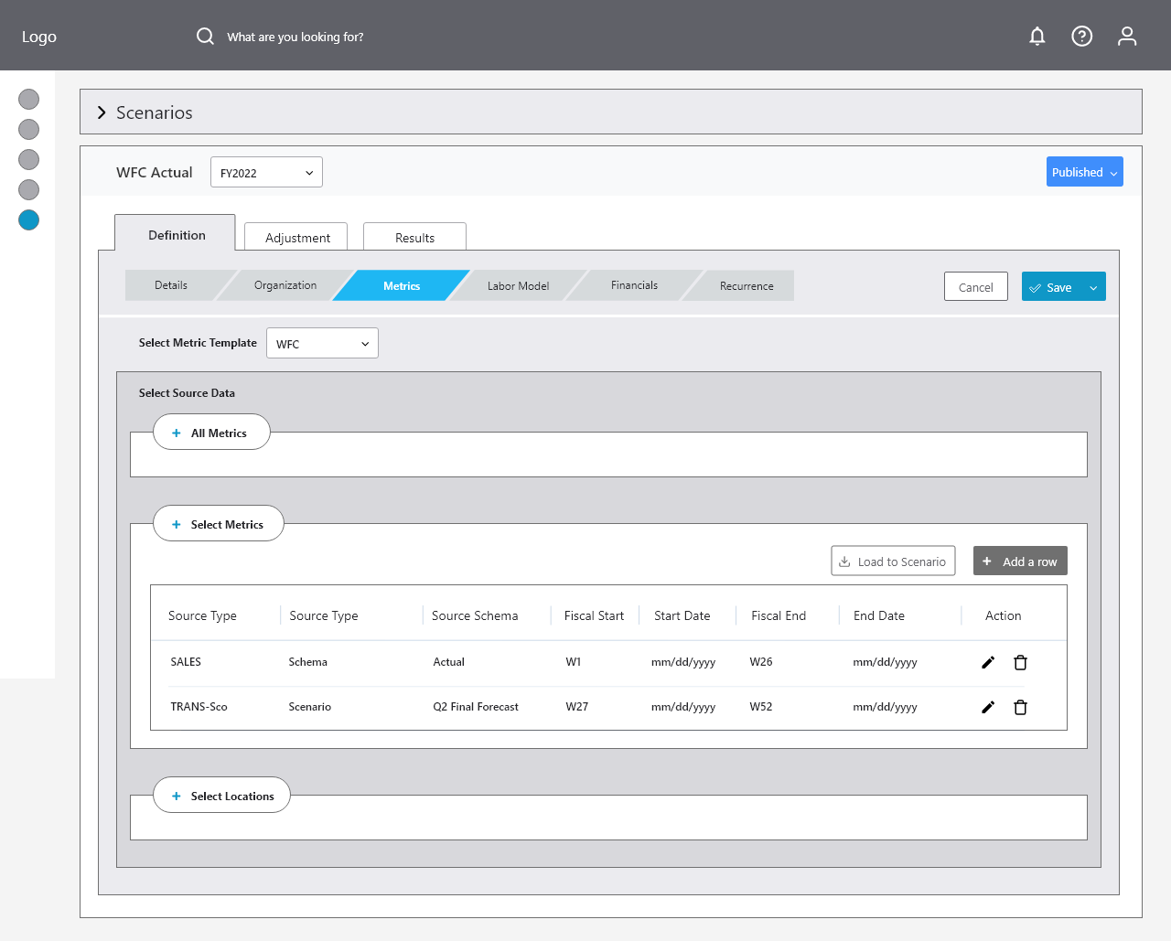Image resolution: width=1171 pixels, height=941 pixels.
Task: Select the second sidebar circle
Action: (x=29, y=129)
